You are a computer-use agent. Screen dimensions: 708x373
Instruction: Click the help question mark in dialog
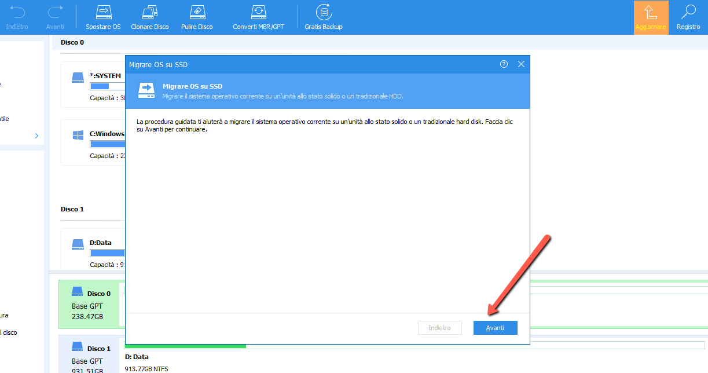pyautogui.click(x=504, y=64)
